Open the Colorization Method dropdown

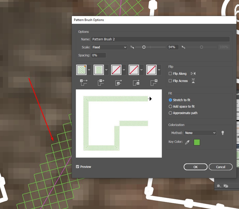tap(200, 133)
